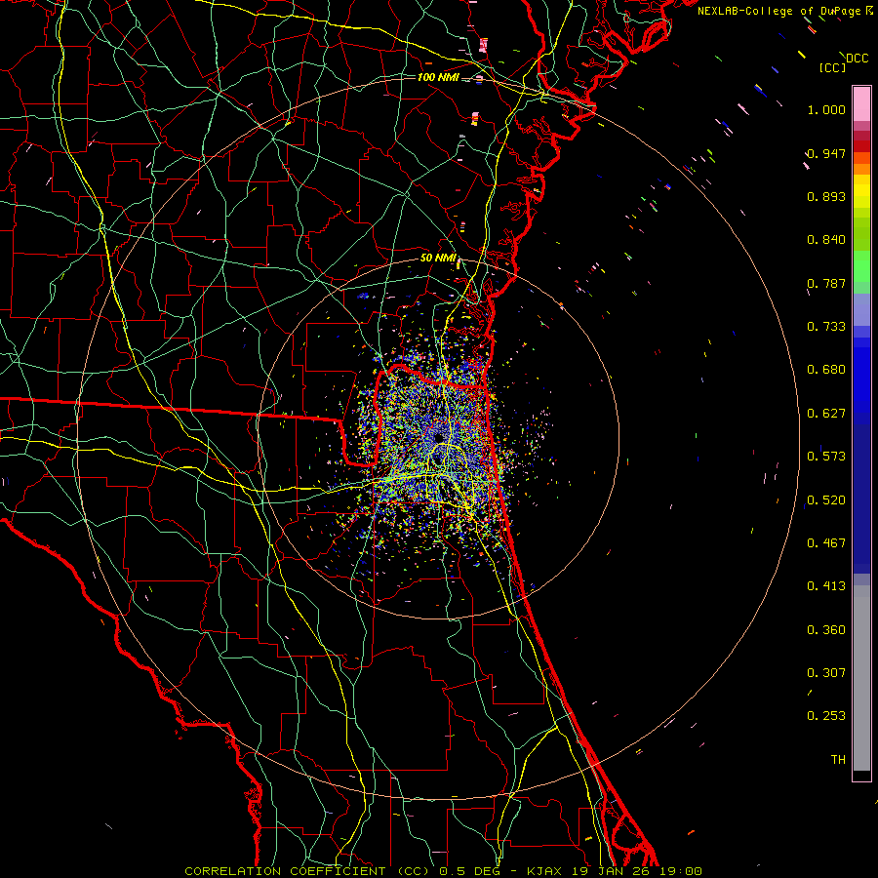Click the bright green segment of the color bar
The image size is (878, 878).
click(x=861, y=266)
